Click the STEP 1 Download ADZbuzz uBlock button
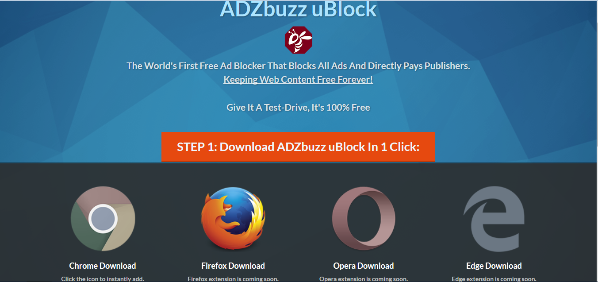Viewport: 598px width, 282px height. tap(298, 147)
